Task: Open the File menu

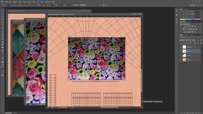Action: (6, 2)
